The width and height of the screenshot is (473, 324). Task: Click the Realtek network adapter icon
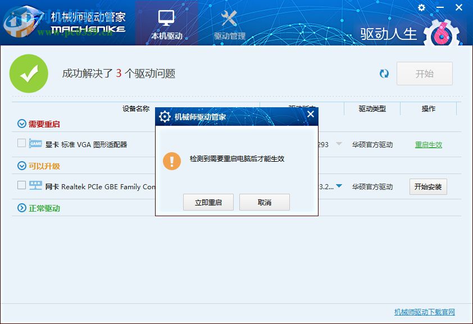(x=35, y=186)
